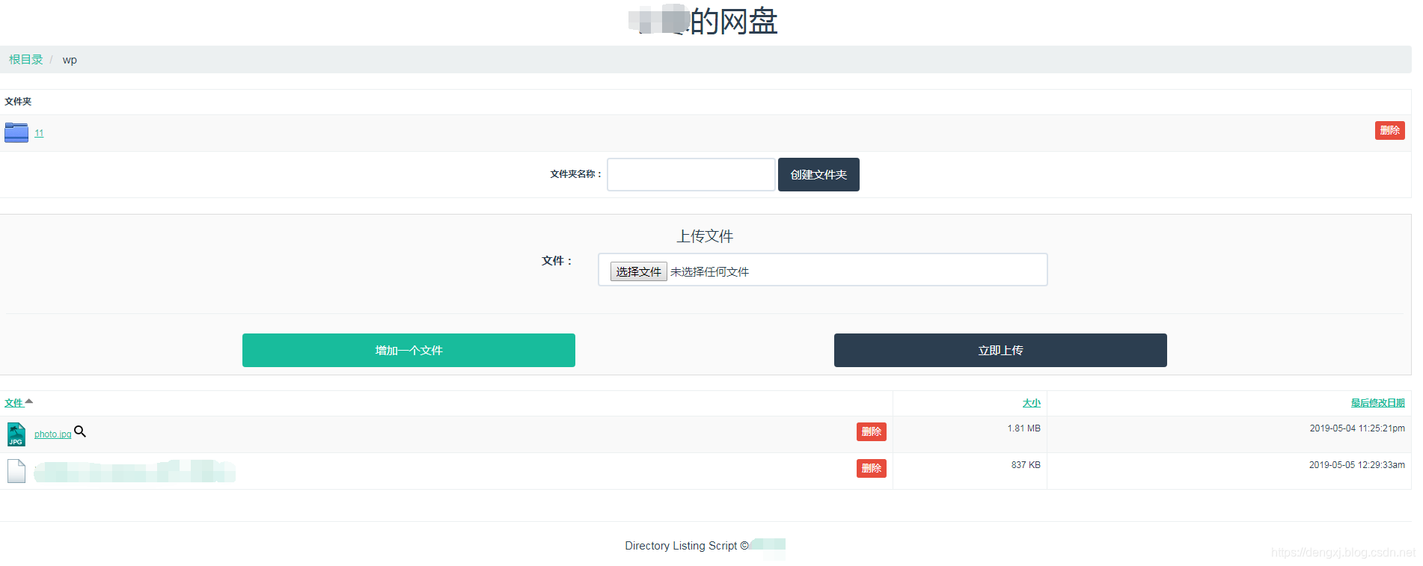1423x566 pixels.
Task: Click the wp breadcrumb item
Action: pyautogui.click(x=70, y=60)
